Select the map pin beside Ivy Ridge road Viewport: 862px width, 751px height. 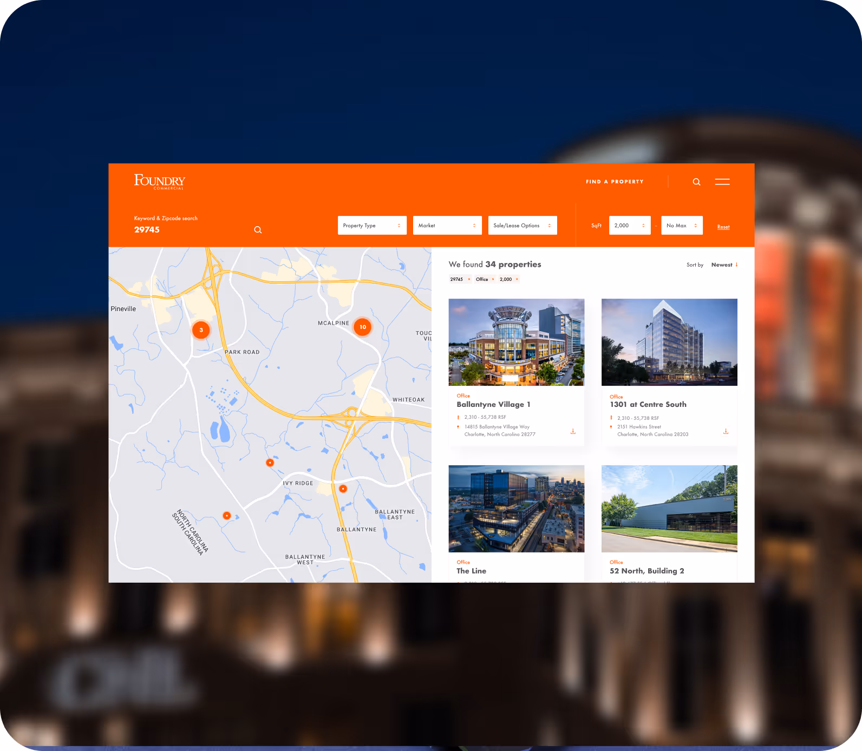[343, 489]
